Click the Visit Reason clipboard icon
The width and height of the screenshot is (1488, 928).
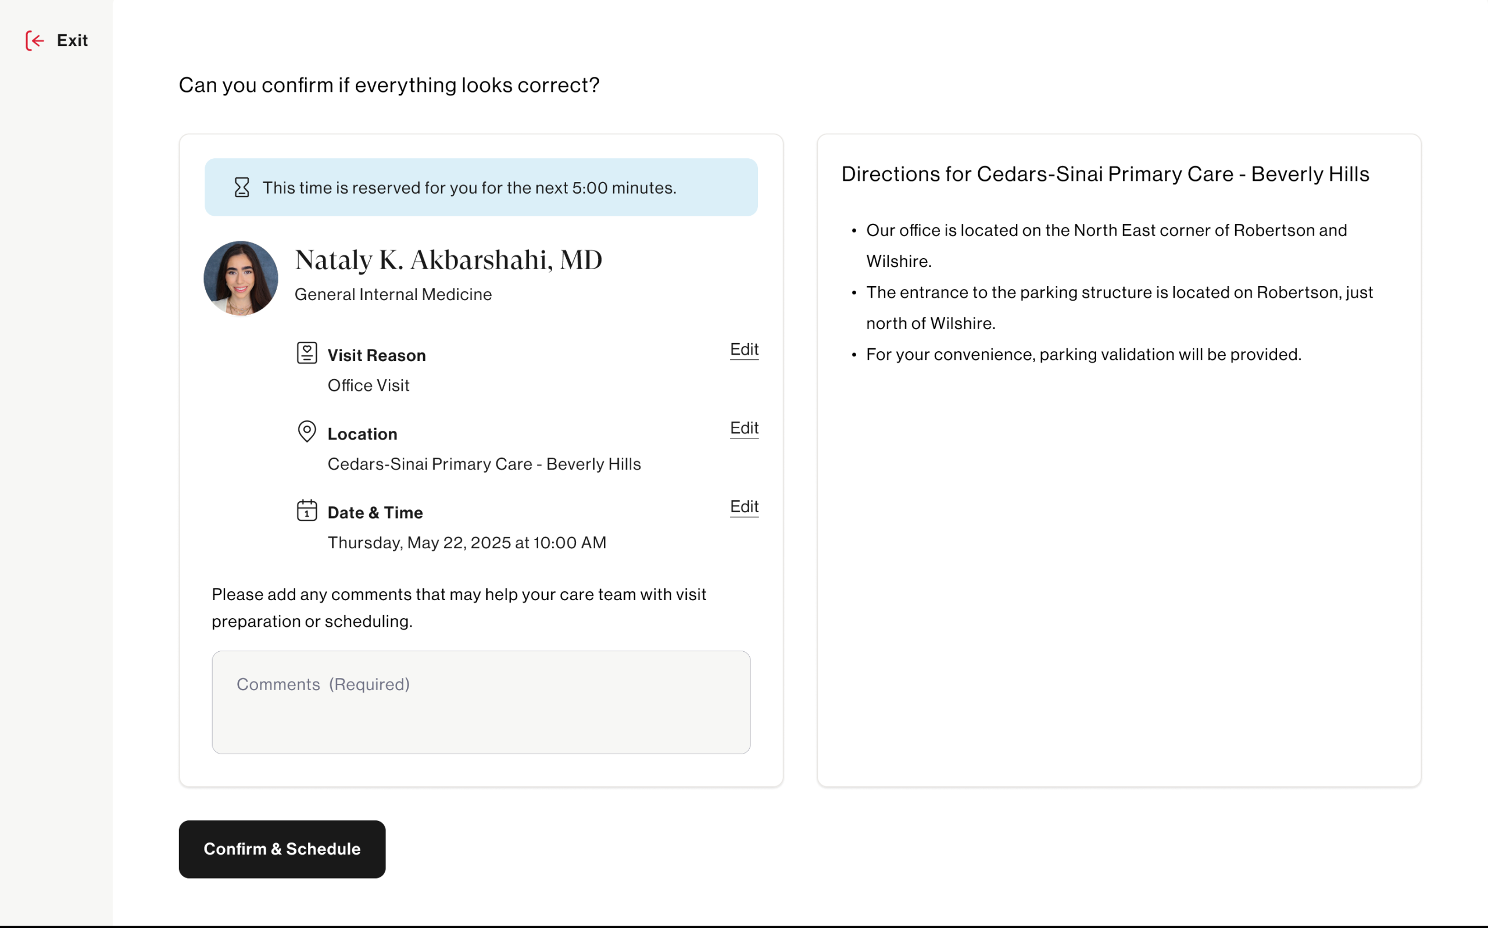click(x=307, y=353)
